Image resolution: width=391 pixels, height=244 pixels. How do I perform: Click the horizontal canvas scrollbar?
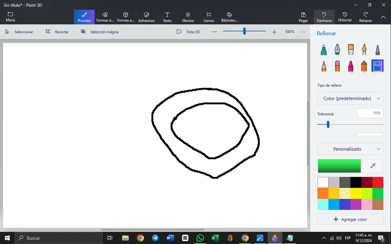tap(152, 230)
